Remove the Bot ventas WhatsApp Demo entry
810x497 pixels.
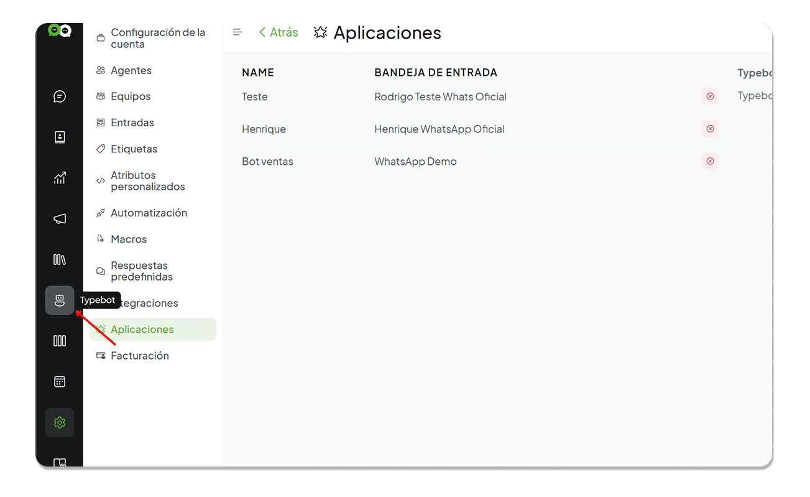coord(710,161)
